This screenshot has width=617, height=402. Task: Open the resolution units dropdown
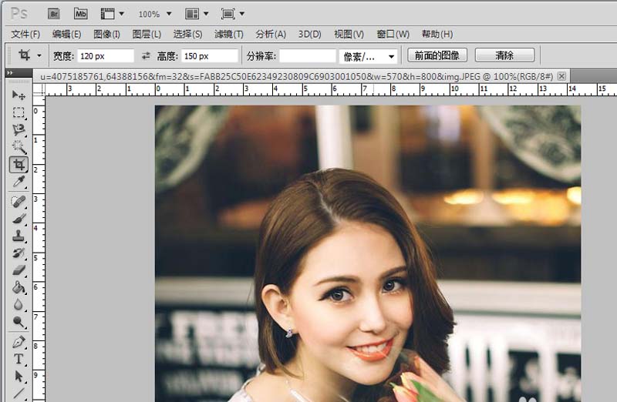pyautogui.click(x=368, y=56)
